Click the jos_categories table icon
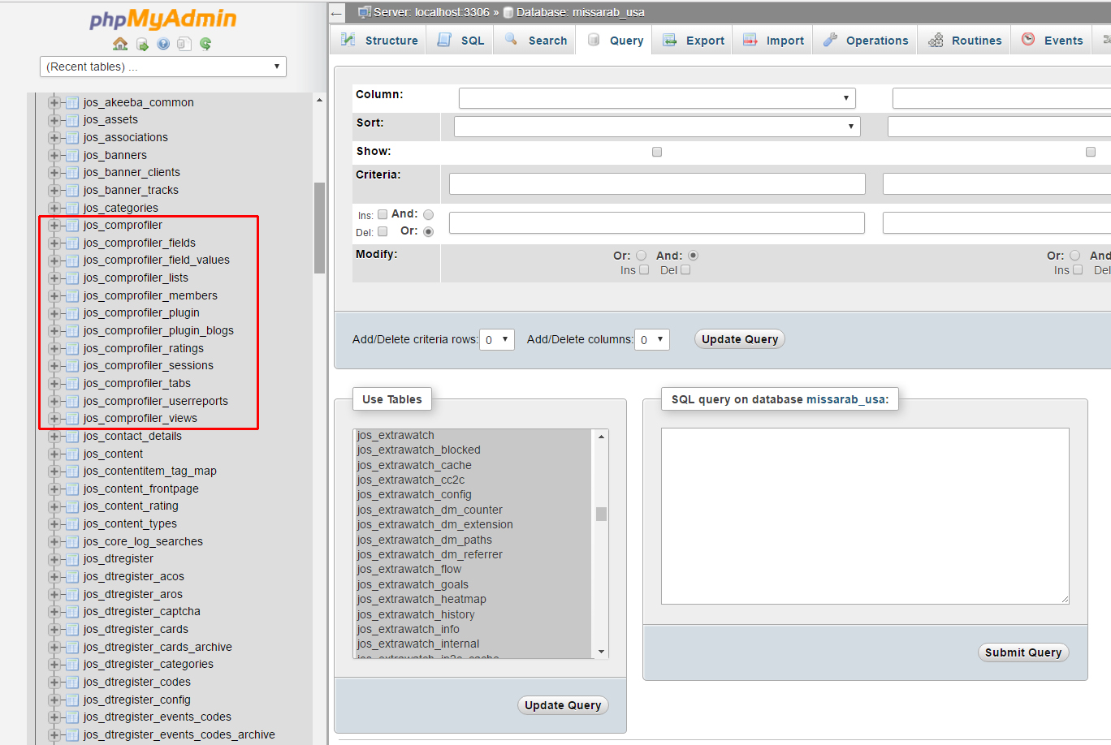1111x745 pixels. tap(72, 208)
